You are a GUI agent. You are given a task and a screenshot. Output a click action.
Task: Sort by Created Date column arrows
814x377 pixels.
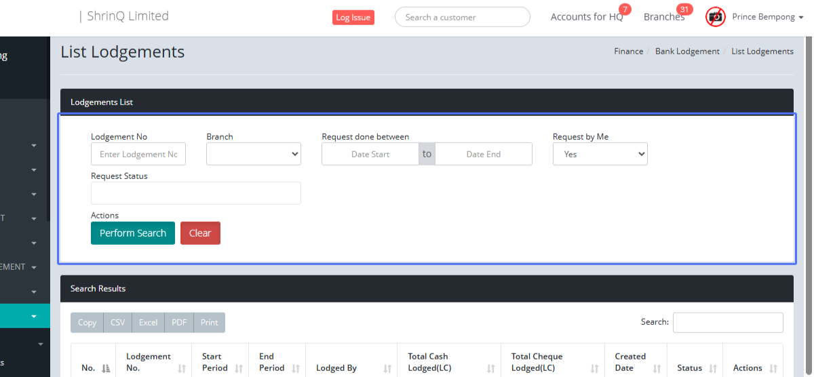(657, 368)
